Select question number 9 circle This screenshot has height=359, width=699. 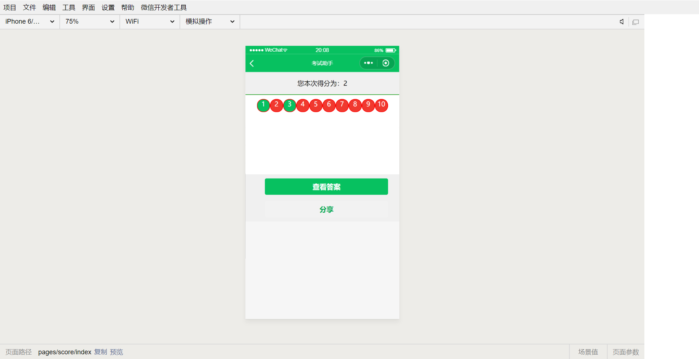(x=368, y=105)
